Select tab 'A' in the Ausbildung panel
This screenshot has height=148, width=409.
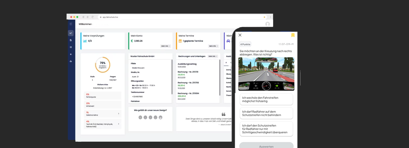coord(226,63)
